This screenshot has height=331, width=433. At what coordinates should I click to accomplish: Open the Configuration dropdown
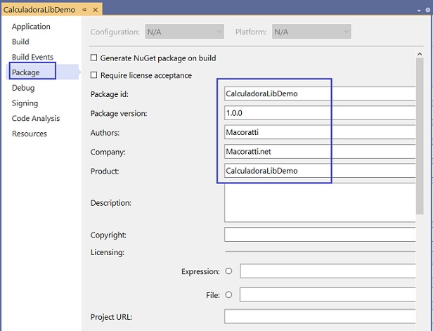184,32
